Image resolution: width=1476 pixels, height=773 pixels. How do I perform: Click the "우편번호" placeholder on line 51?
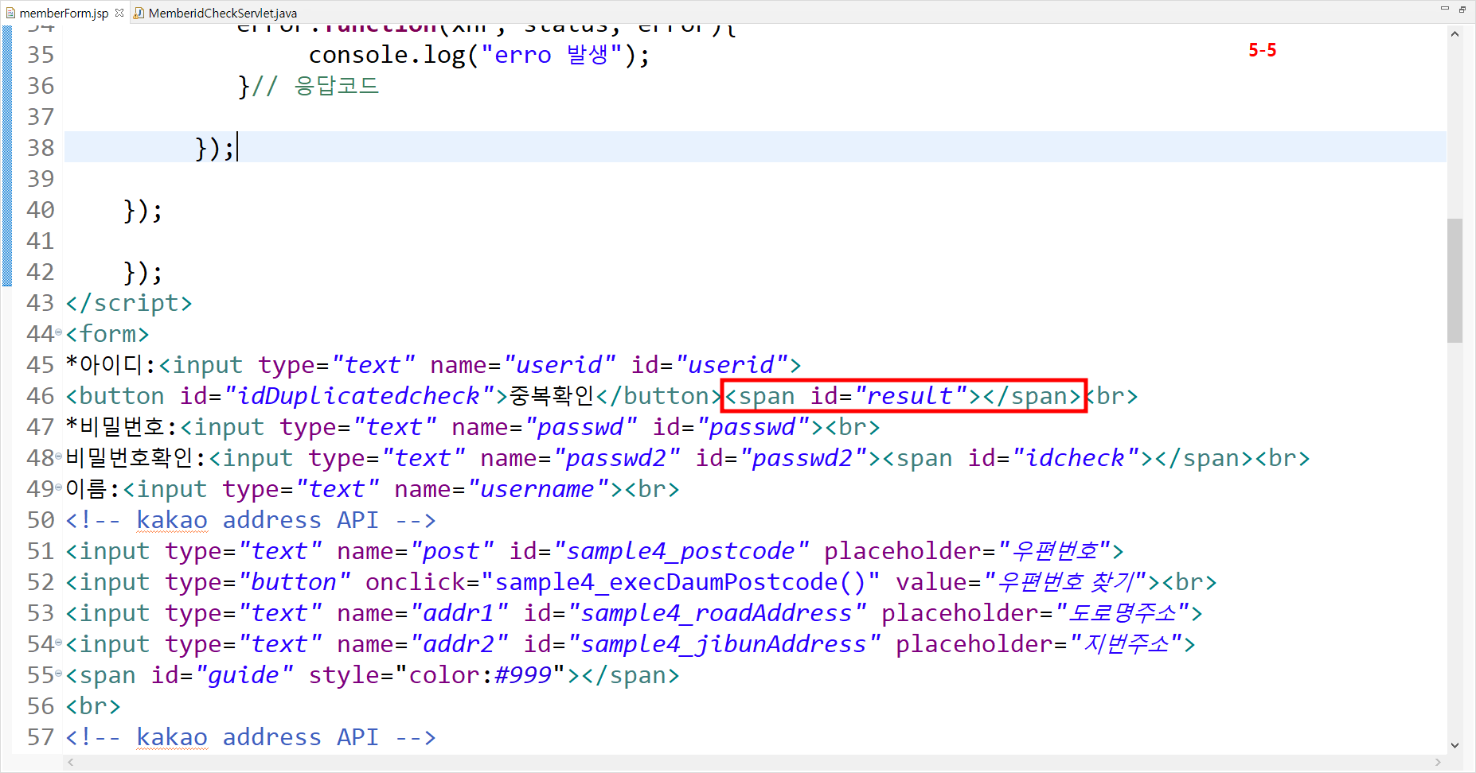coord(1055,551)
